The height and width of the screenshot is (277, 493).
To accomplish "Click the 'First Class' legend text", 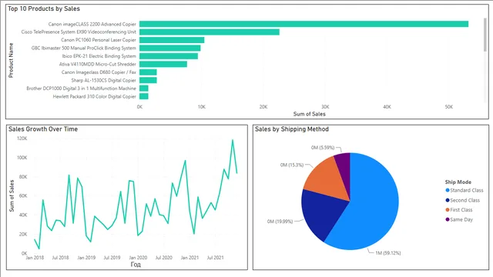I will pyautogui.click(x=461, y=210).
